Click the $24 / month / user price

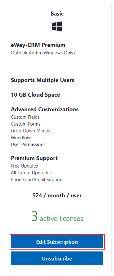(x=57, y=195)
